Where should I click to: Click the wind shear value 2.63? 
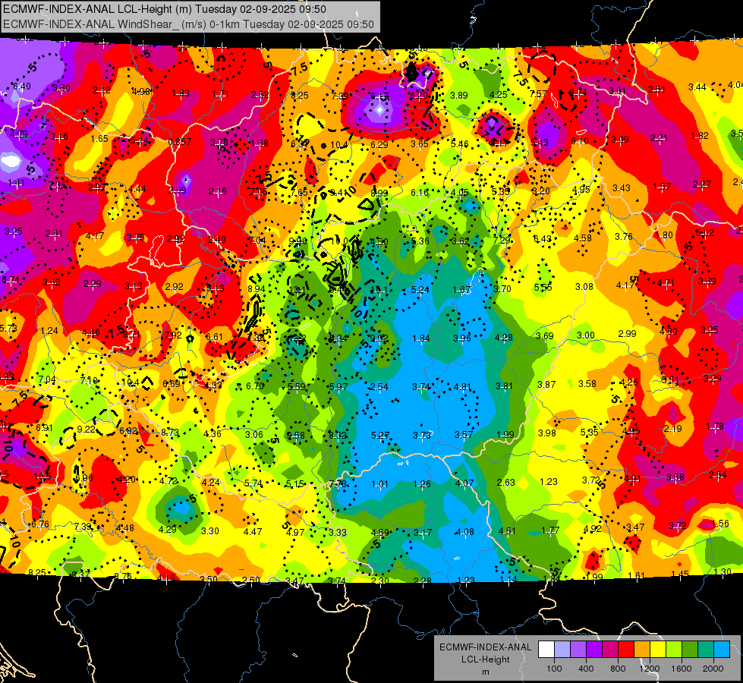[506, 483]
